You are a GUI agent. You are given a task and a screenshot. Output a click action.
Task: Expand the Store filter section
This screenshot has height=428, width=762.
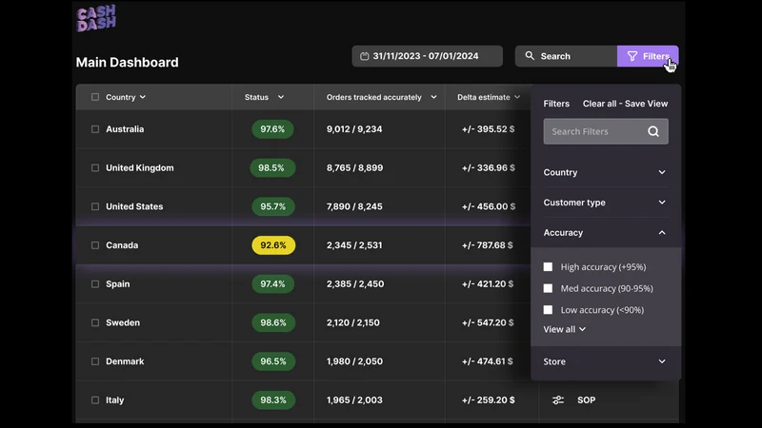coord(605,361)
